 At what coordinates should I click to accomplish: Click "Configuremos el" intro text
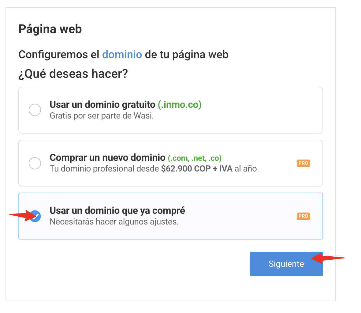(59, 55)
